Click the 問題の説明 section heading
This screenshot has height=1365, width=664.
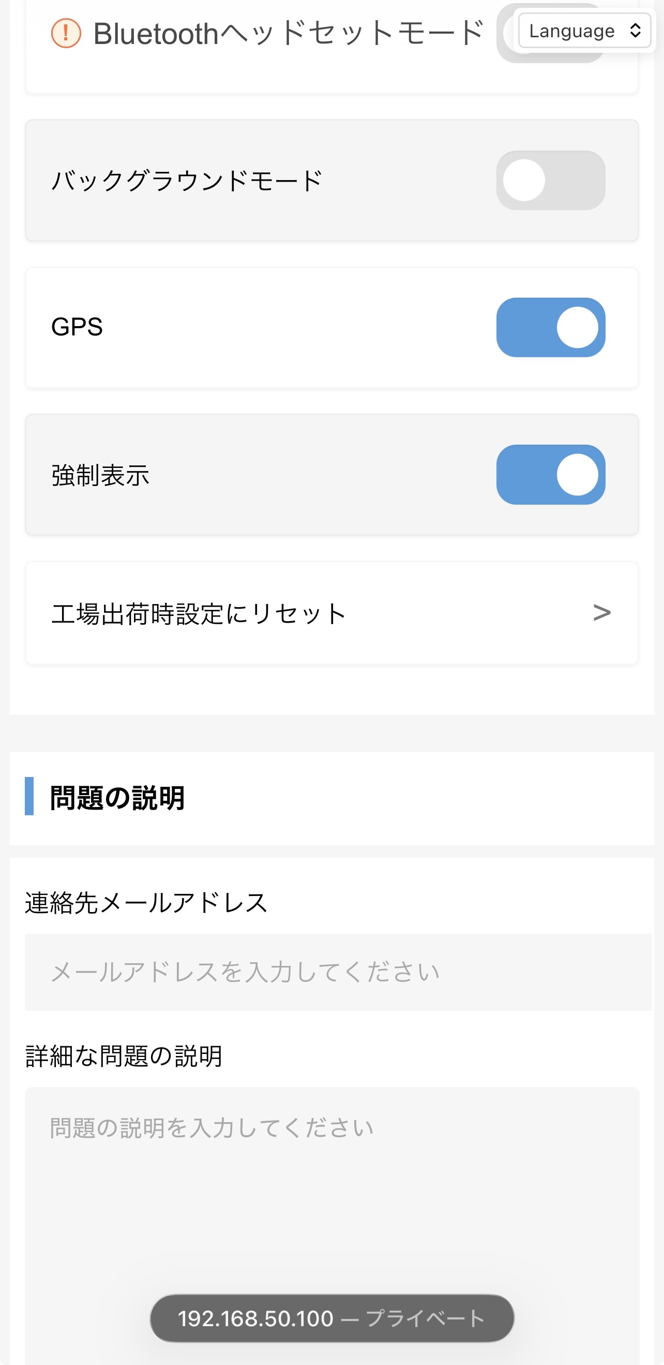tap(117, 797)
